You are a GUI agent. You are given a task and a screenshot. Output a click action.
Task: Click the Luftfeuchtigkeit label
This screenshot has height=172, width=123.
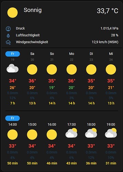pyautogui.click(x=28, y=35)
